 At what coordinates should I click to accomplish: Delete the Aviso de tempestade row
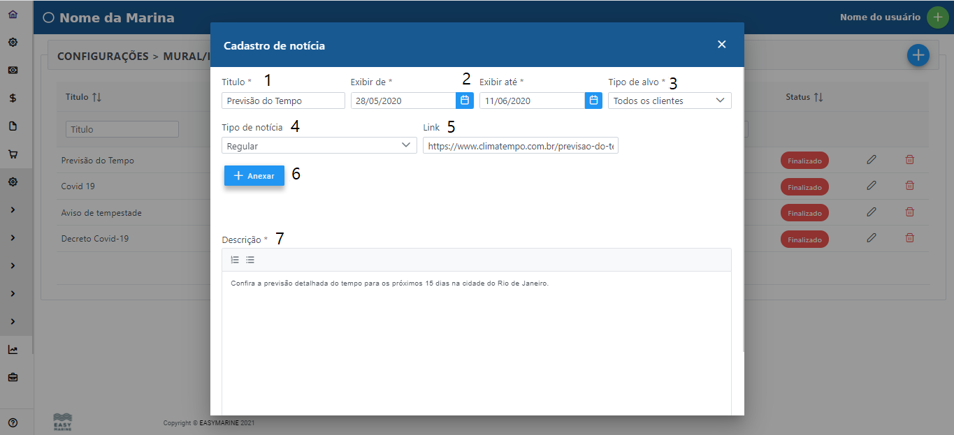pyautogui.click(x=909, y=212)
